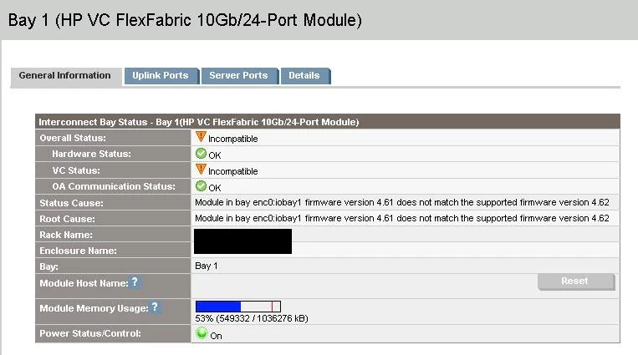Click 'Incompatible' text in Overall Status row

pos(232,139)
